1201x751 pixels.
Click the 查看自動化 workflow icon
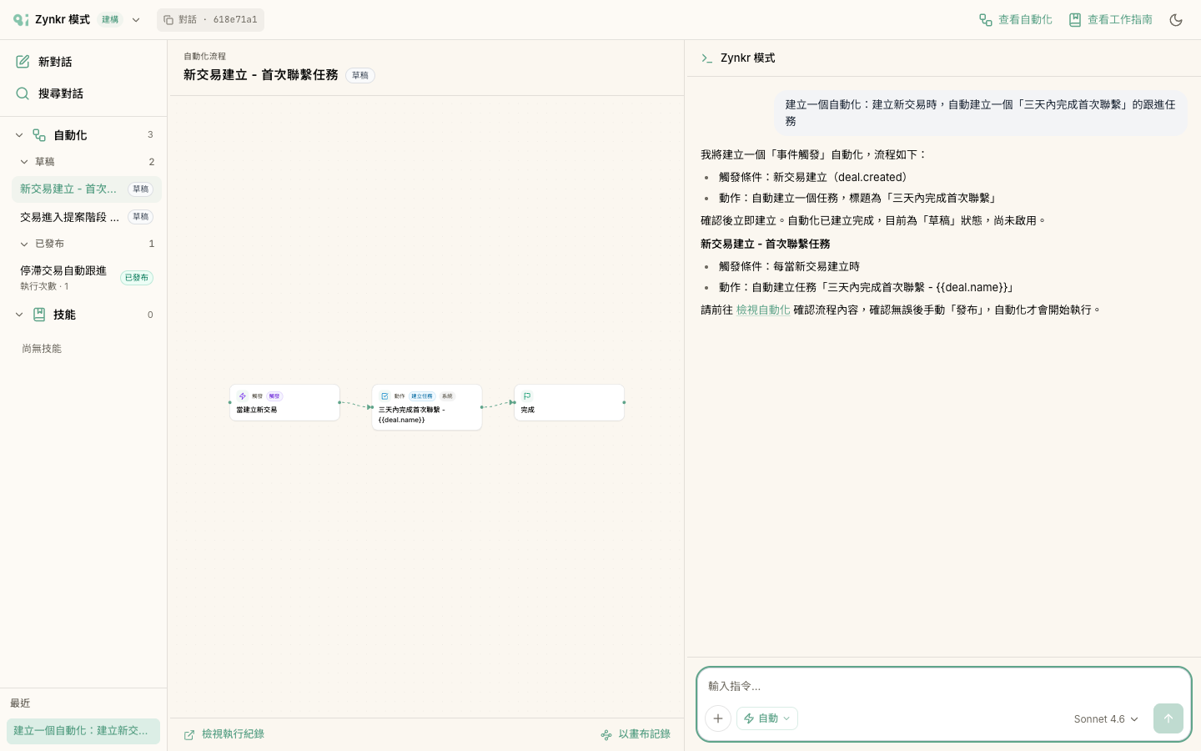[x=986, y=20]
